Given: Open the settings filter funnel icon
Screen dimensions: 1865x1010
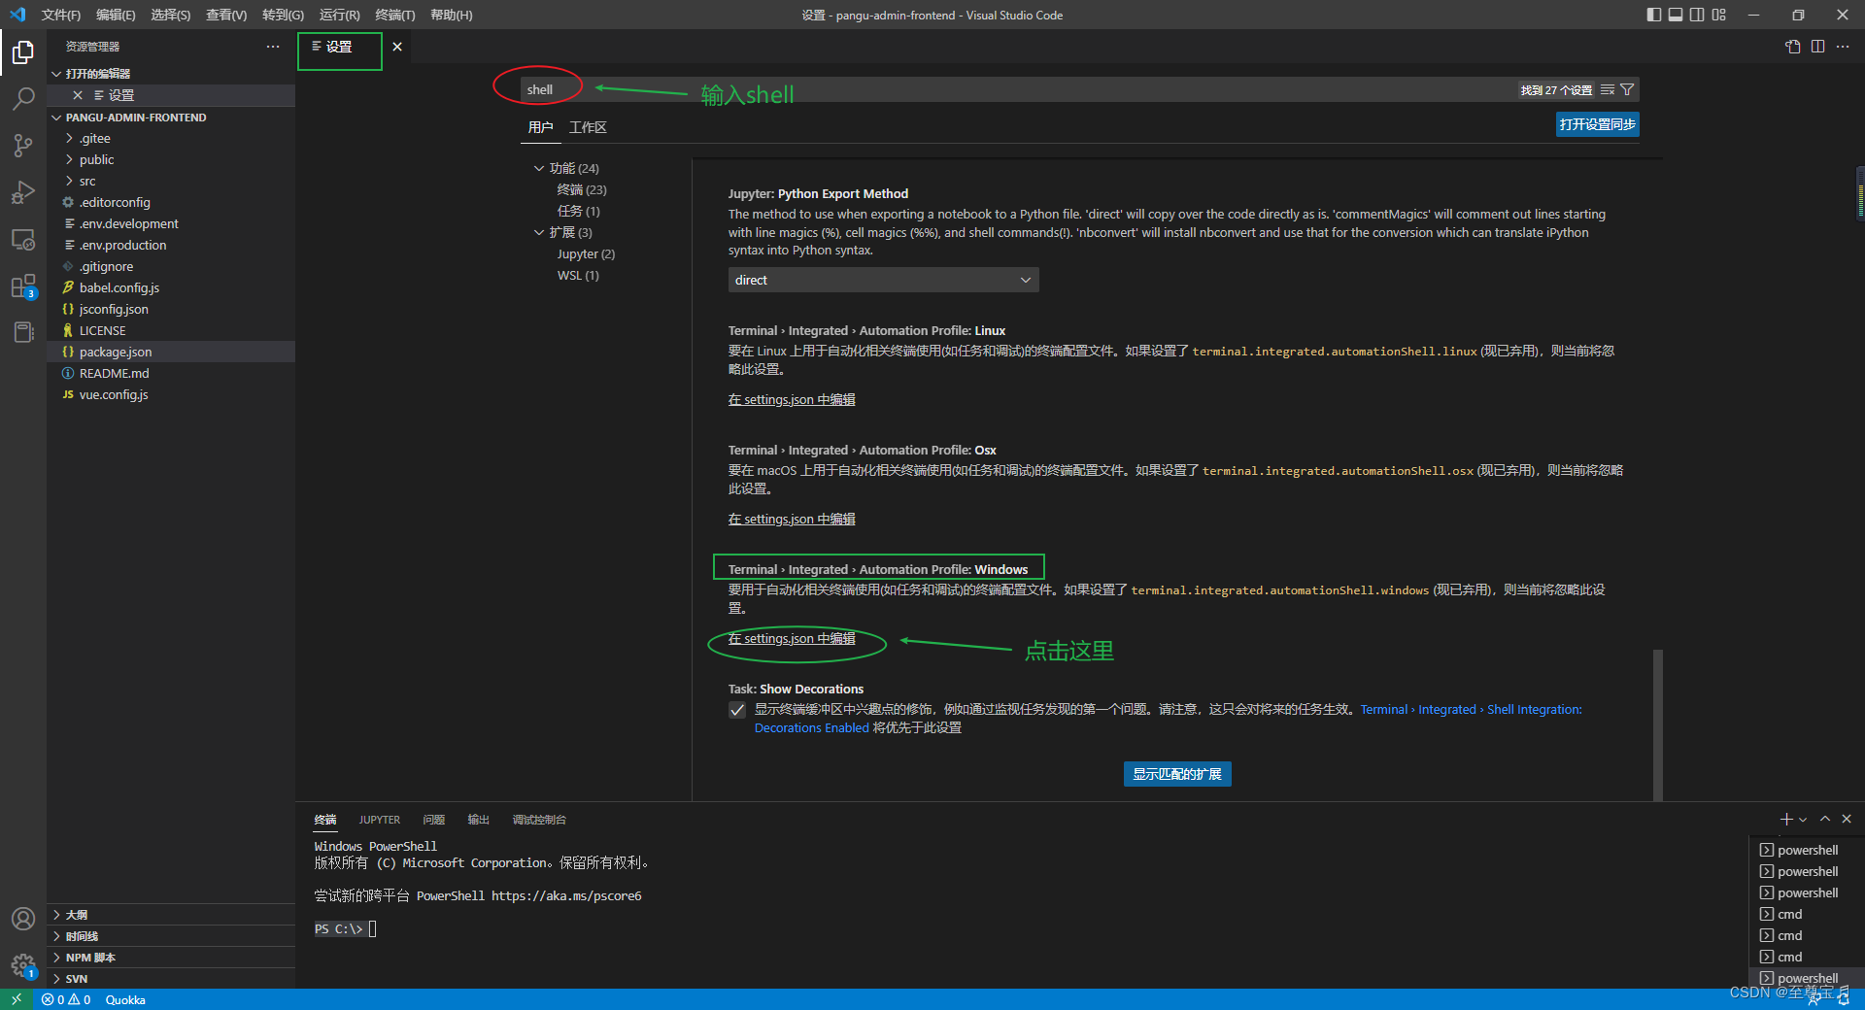Looking at the screenshot, I should pyautogui.click(x=1627, y=89).
